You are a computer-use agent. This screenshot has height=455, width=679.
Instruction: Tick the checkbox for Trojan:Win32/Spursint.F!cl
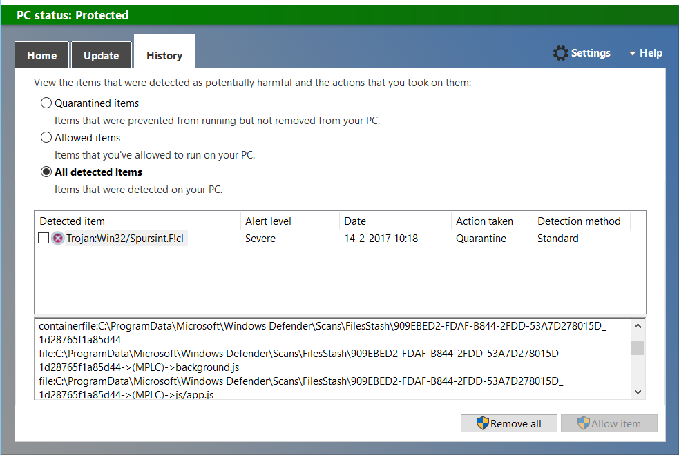pos(44,238)
